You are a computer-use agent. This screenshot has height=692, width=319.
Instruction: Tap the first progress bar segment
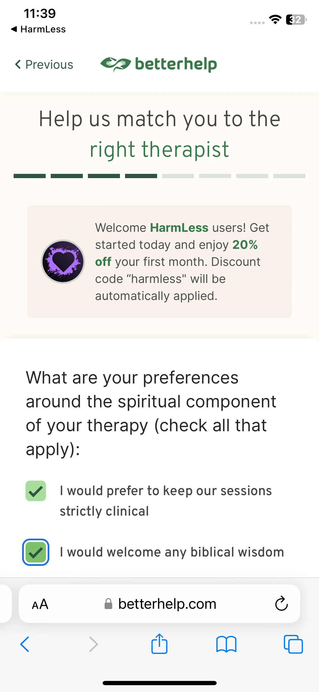[29, 176]
